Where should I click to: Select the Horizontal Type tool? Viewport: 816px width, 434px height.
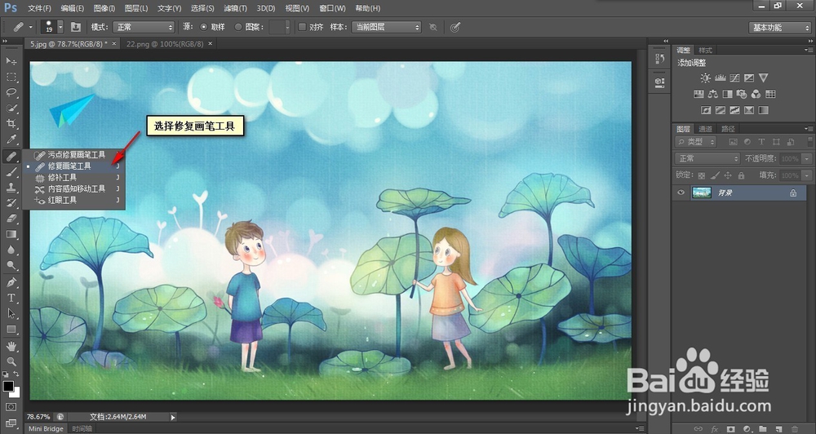click(11, 299)
